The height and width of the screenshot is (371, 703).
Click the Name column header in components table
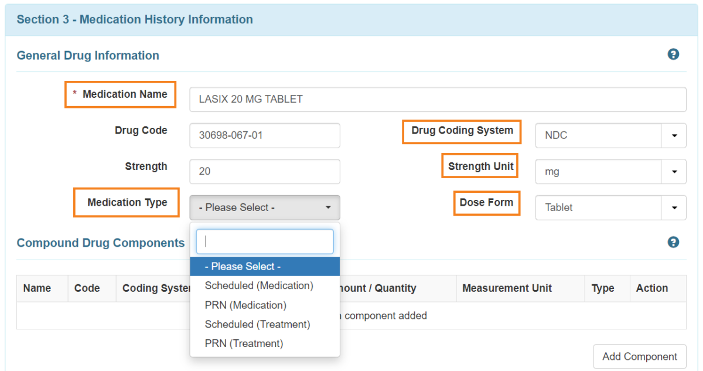[x=37, y=288]
